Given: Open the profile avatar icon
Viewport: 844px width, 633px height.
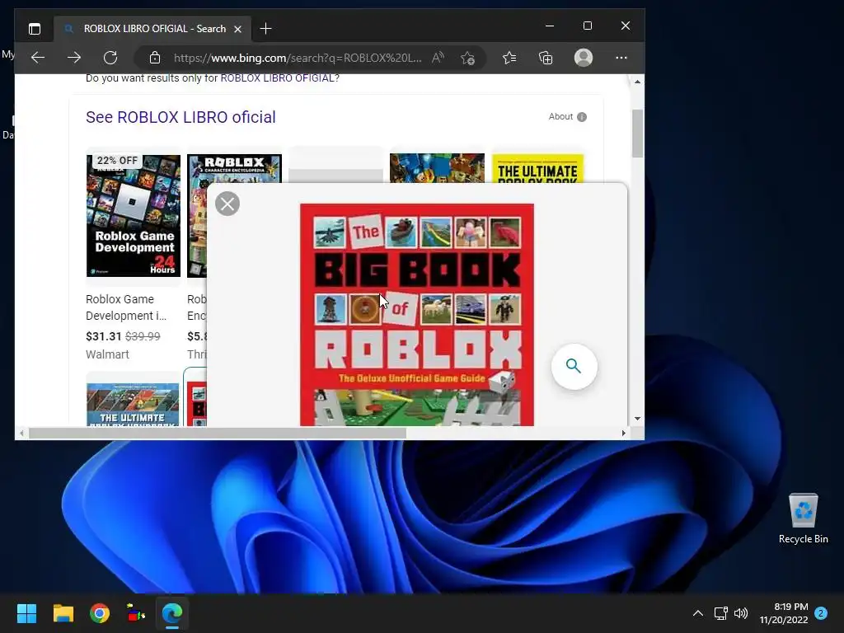Looking at the screenshot, I should tap(584, 58).
